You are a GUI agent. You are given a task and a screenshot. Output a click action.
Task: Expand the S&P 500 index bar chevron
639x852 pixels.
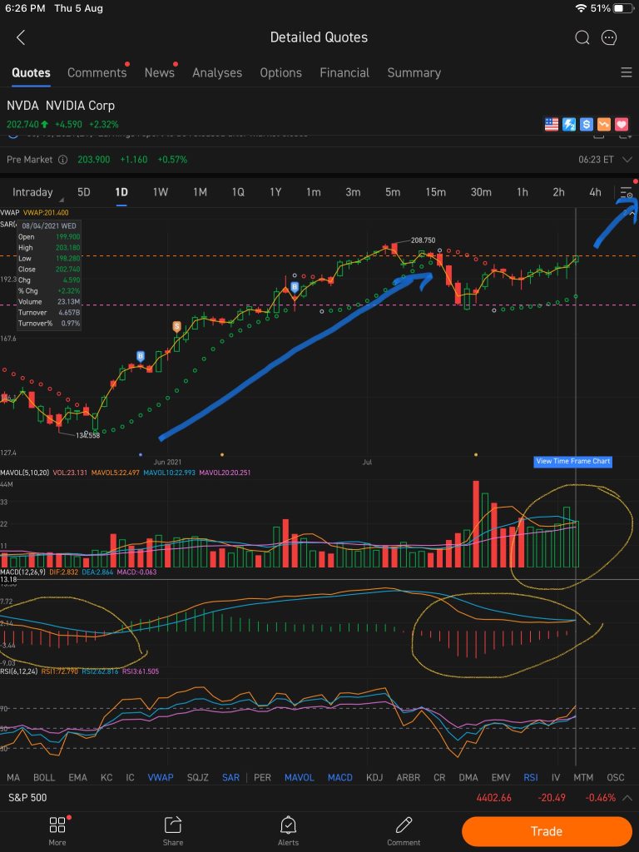[x=627, y=798]
